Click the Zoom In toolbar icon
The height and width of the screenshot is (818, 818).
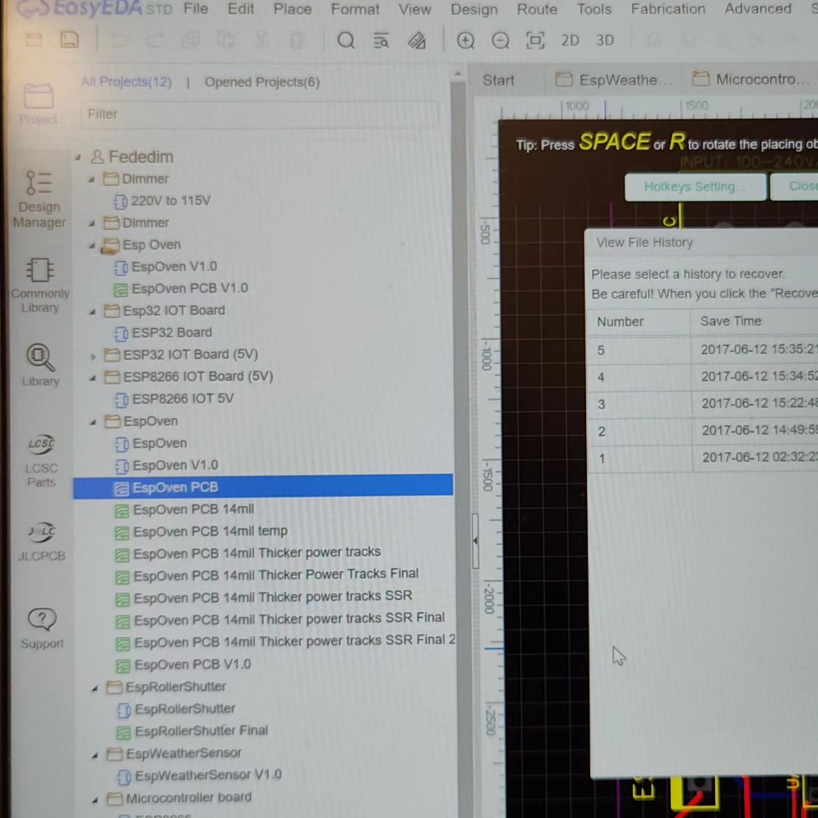(x=465, y=40)
